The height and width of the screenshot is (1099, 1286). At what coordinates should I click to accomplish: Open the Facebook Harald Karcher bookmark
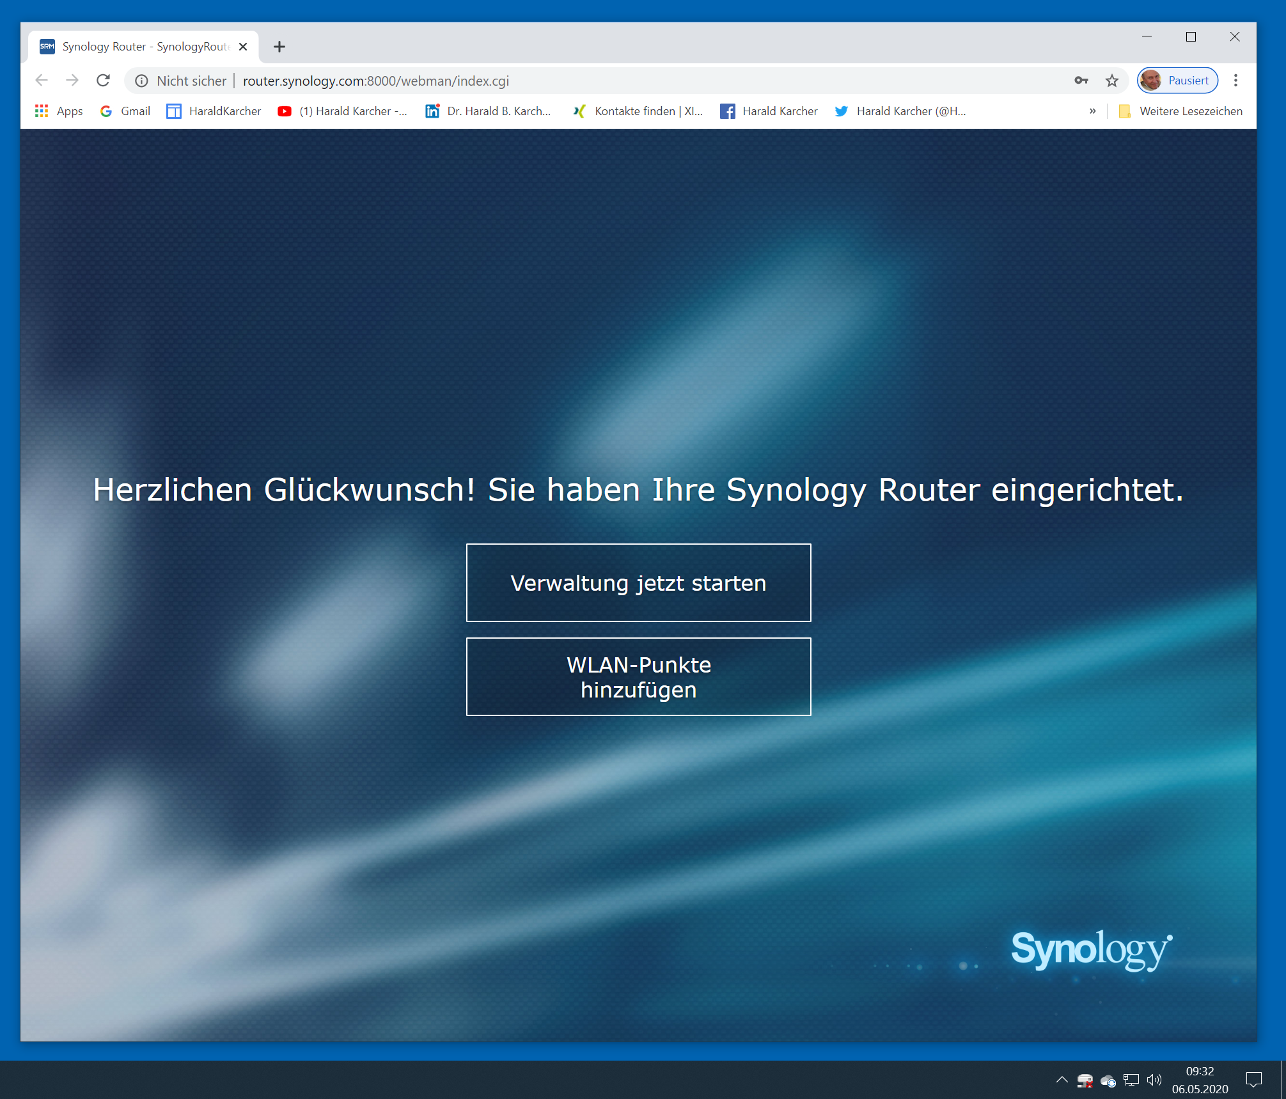coord(769,111)
